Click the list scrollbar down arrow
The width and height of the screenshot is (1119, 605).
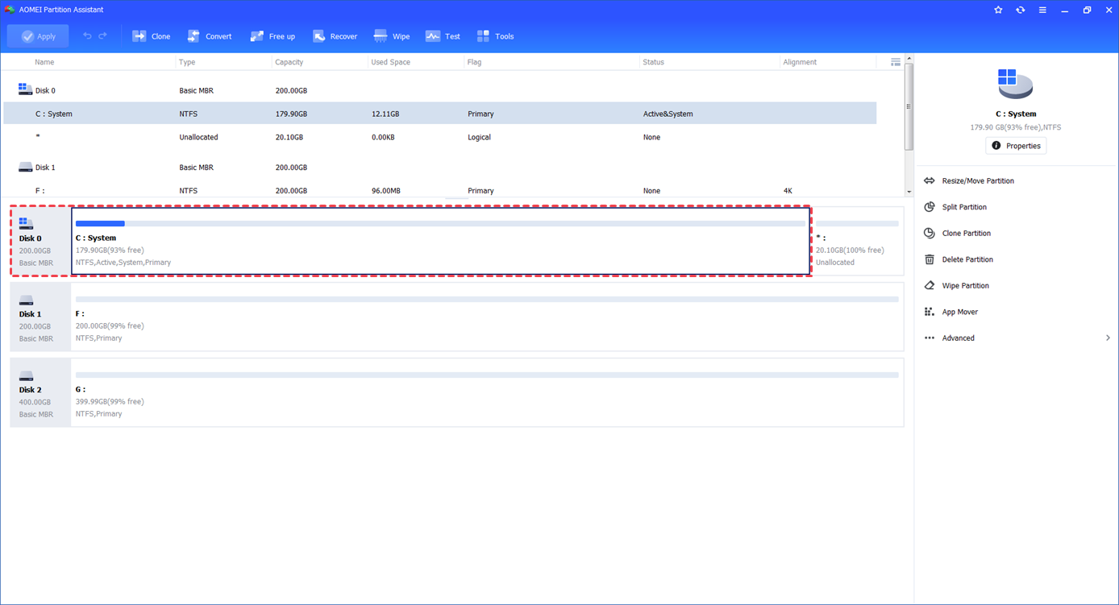(x=909, y=192)
